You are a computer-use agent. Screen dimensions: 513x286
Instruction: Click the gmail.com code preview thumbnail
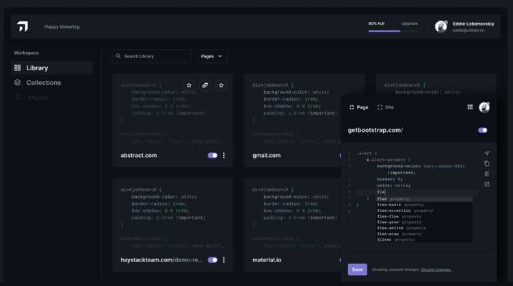pos(294,113)
